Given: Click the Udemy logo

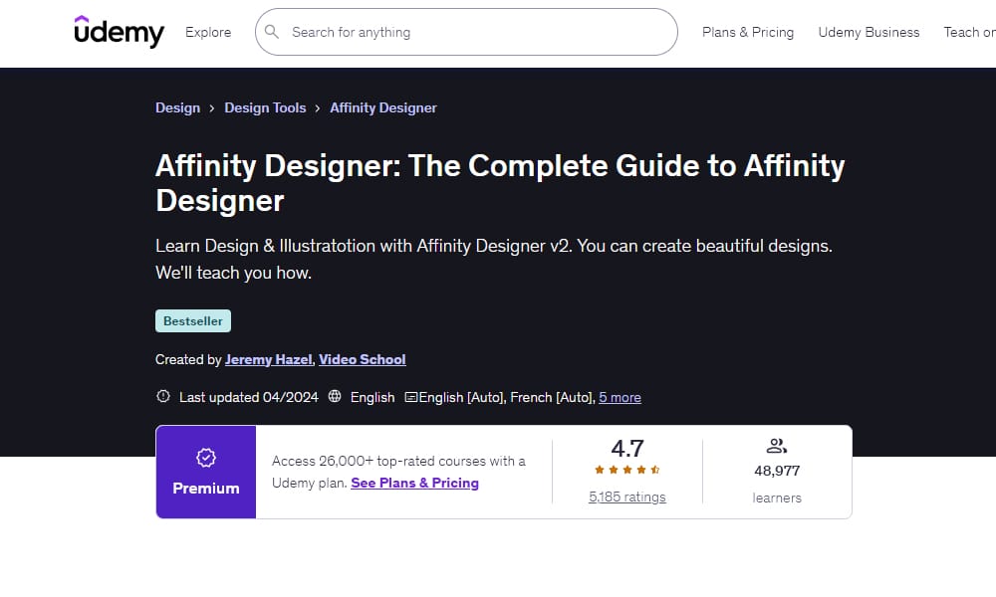Looking at the screenshot, I should click(119, 32).
